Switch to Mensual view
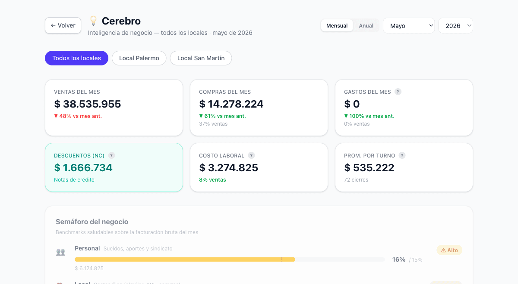Viewport: 518px width, 284px height. [337, 25]
